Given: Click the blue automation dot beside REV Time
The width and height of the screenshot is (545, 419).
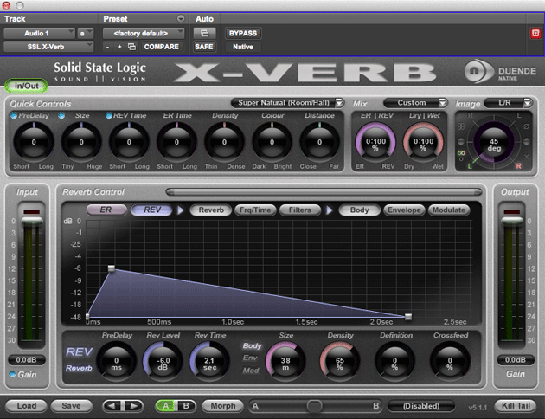Looking at the screenshot, I should coord(109,115).
